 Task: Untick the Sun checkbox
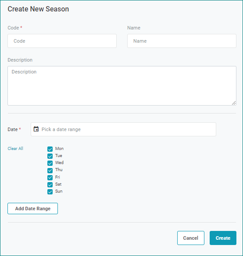tap(50, 192)
